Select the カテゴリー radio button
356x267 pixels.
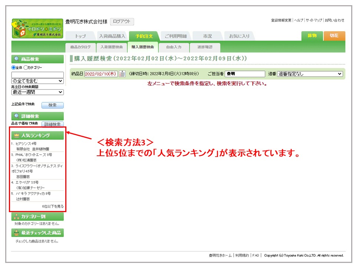click(x=26, y=67)
